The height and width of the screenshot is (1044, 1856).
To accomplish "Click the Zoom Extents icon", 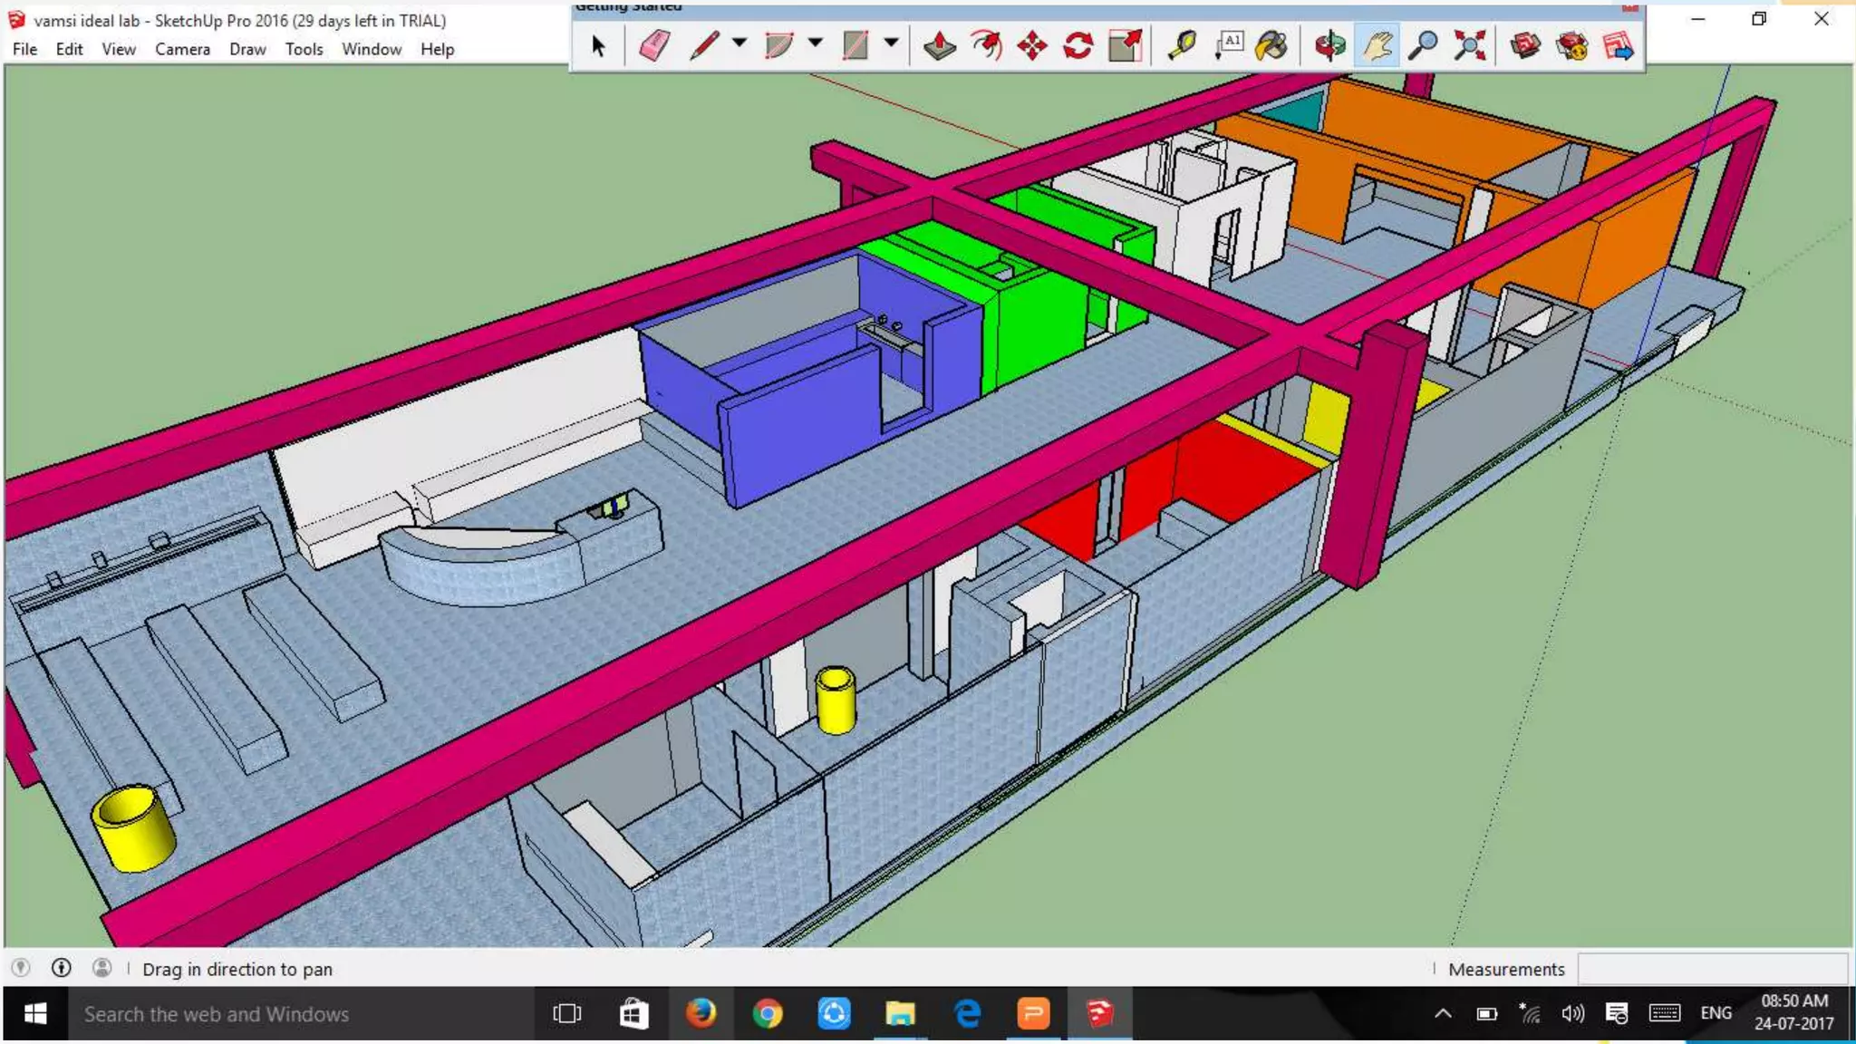I will click(x=1470, y=44).
